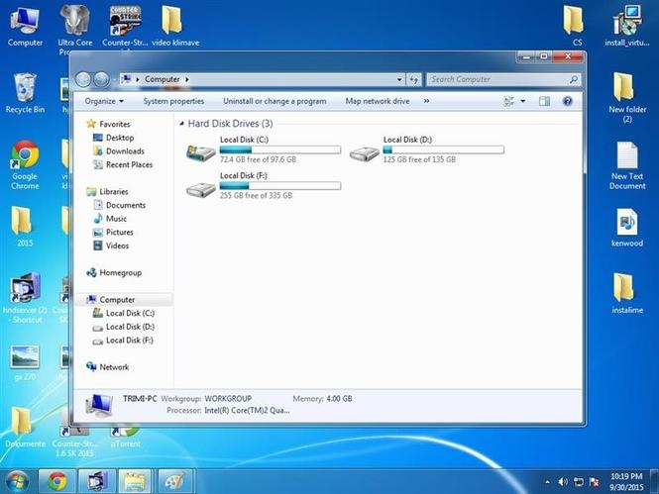Viewport: 659px width, 494px height.
Task: Open Local Disk (F:) drive icon in main pane
Action: pyautogui.click(x=201, y=190)
